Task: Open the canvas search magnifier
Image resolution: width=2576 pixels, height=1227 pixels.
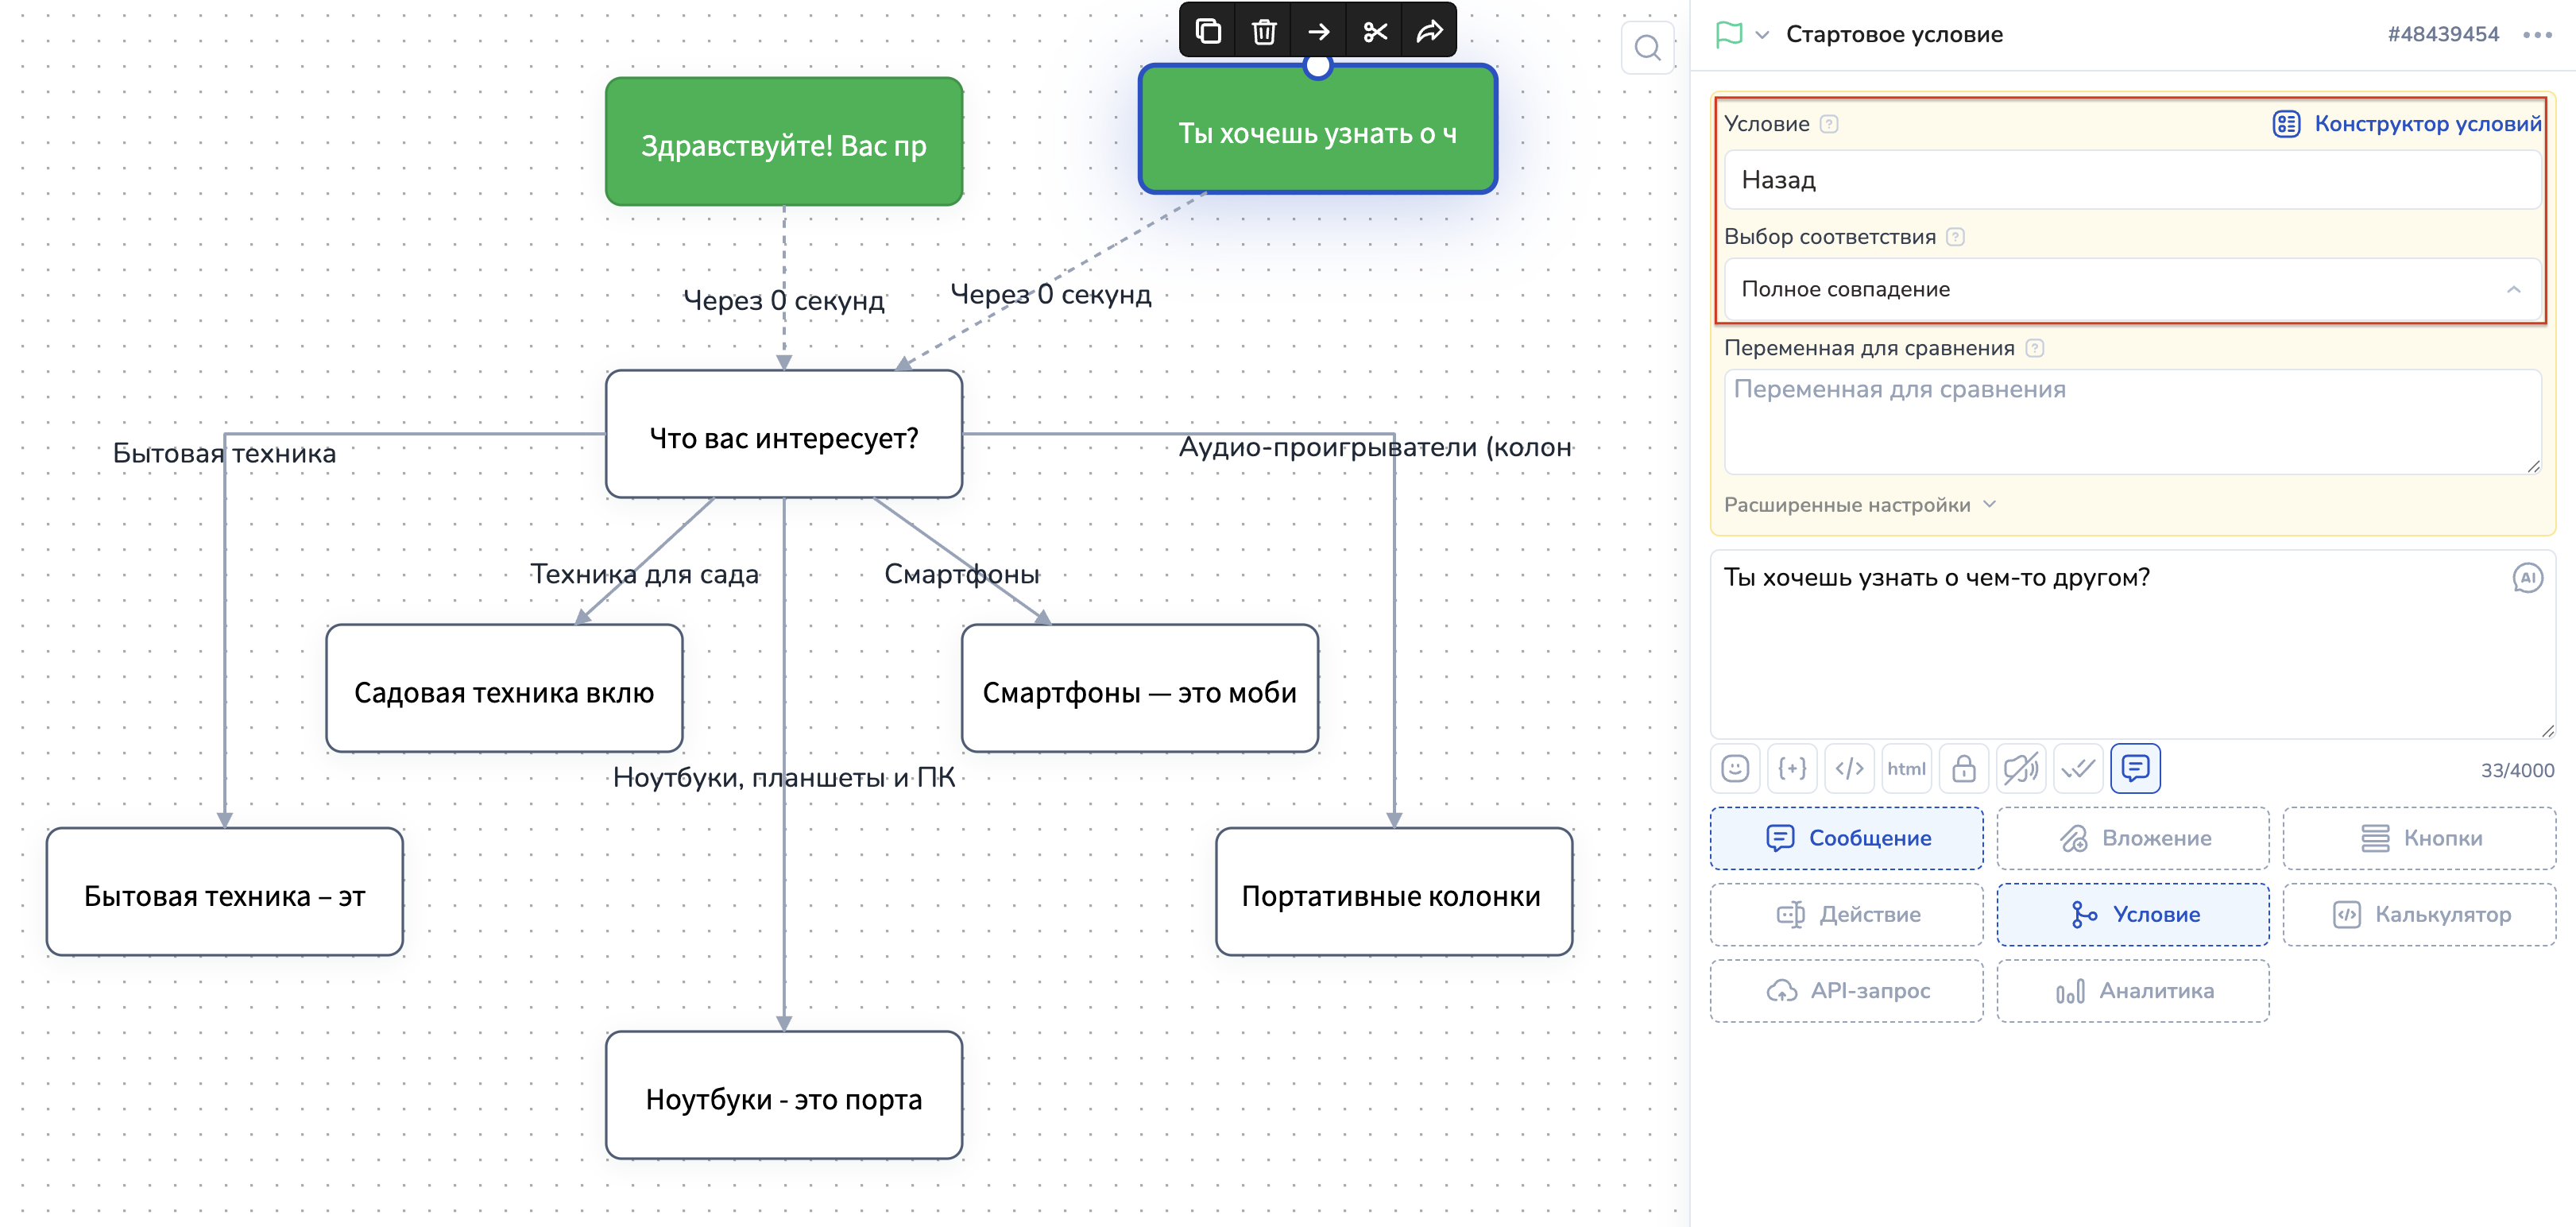Action: coord(1647,48)
